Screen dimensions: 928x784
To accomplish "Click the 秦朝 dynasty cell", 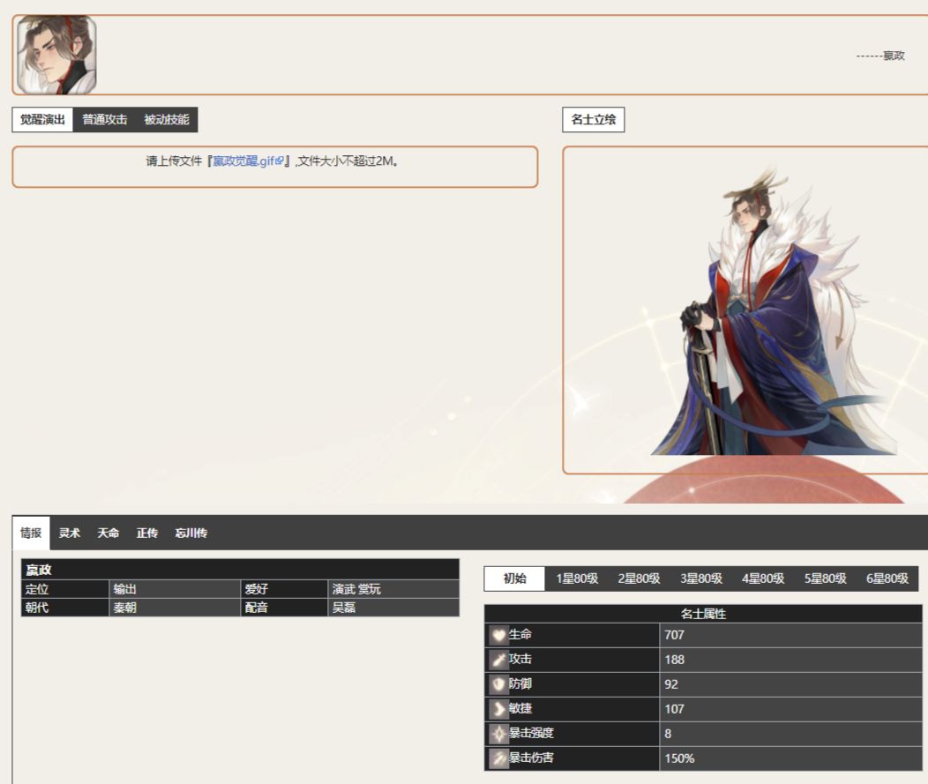I will coord(175,608).
